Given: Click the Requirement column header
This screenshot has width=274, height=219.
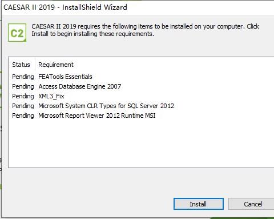Looking at the screenshot, I should (56, 65).
